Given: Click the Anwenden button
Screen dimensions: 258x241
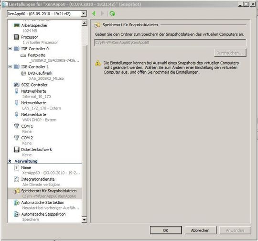Looking at the screenshot, I should coord(235,230).
